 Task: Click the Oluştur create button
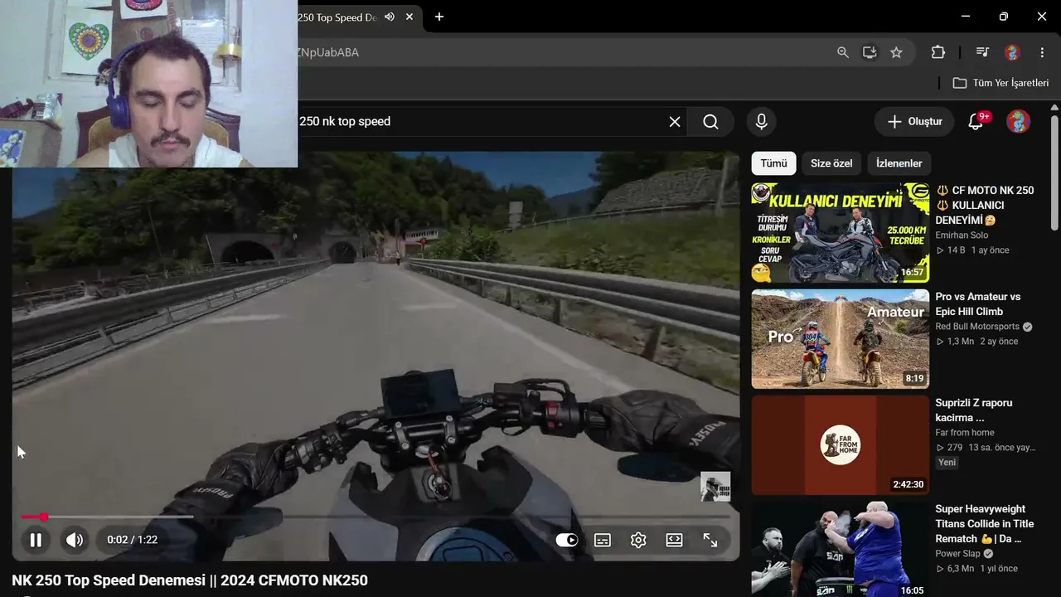pyautogui.click(x=915, y=122)
